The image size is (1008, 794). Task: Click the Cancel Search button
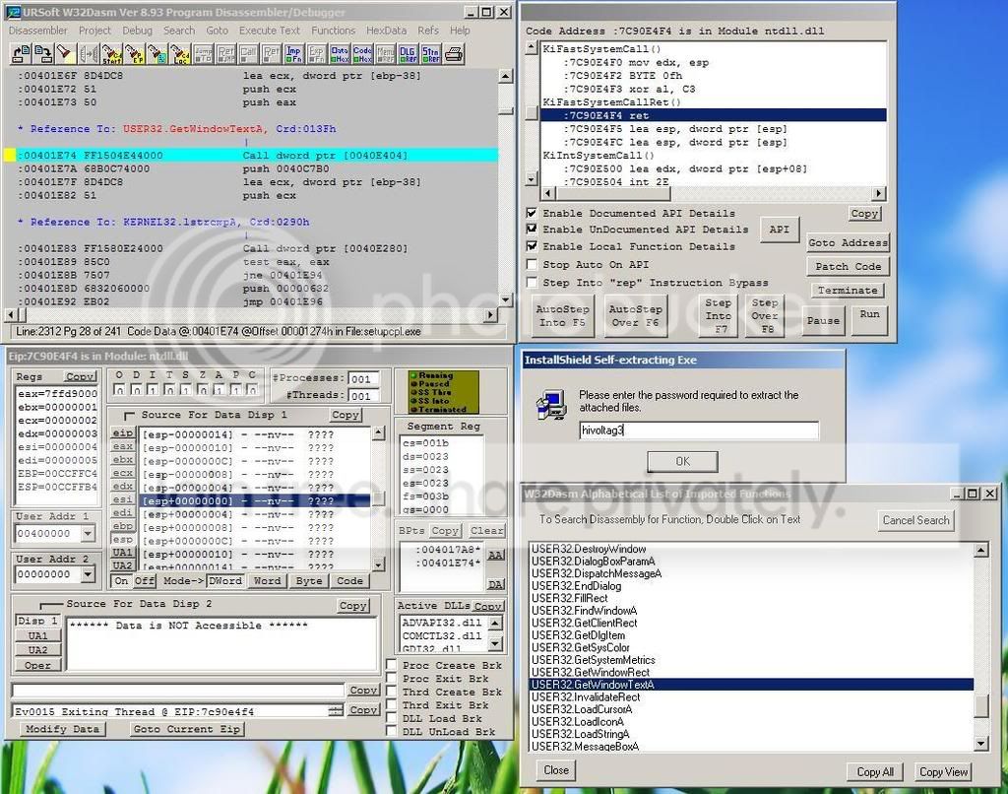coord(915,520)
